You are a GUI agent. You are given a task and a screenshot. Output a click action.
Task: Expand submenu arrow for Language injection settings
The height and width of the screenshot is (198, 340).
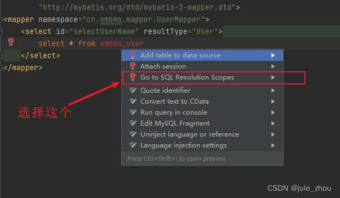pos(273,145)
